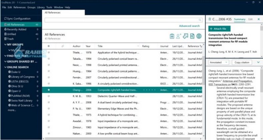Click the Trash bin icon in sidebar

coord(5,39)
